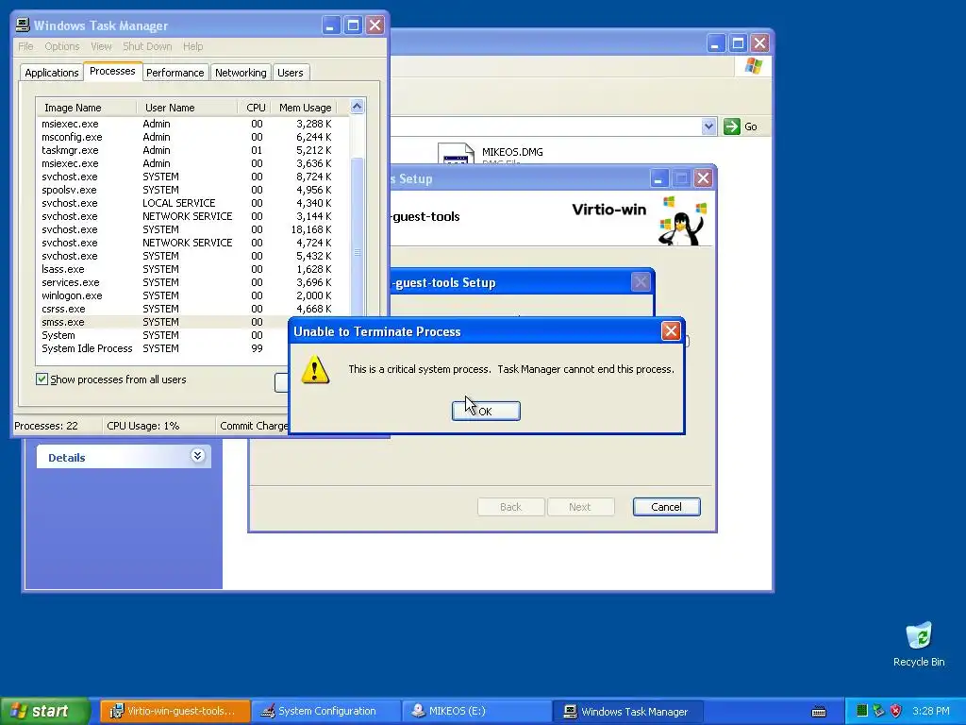Image resolution: width=966 pixels, height=725 pixels.
Task: Select the winlogon.exe process
Action: tap(192, 295)
